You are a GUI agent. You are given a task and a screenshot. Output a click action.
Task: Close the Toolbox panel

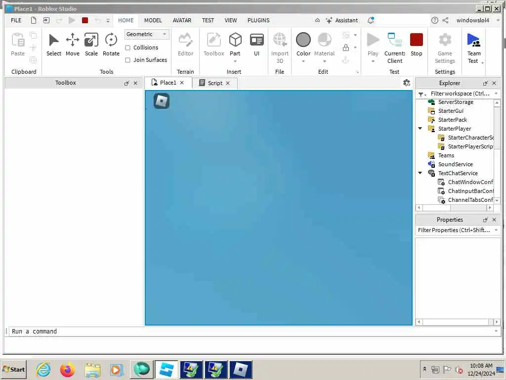pos(135,83)
